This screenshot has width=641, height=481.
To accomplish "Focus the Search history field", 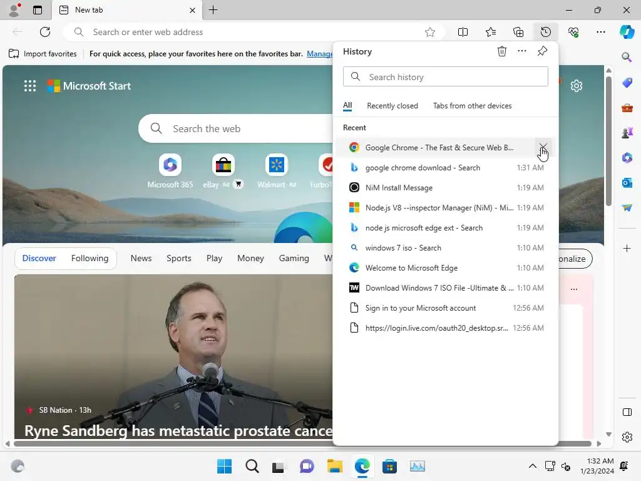I will pyautogui.click(x=446, y=76).
